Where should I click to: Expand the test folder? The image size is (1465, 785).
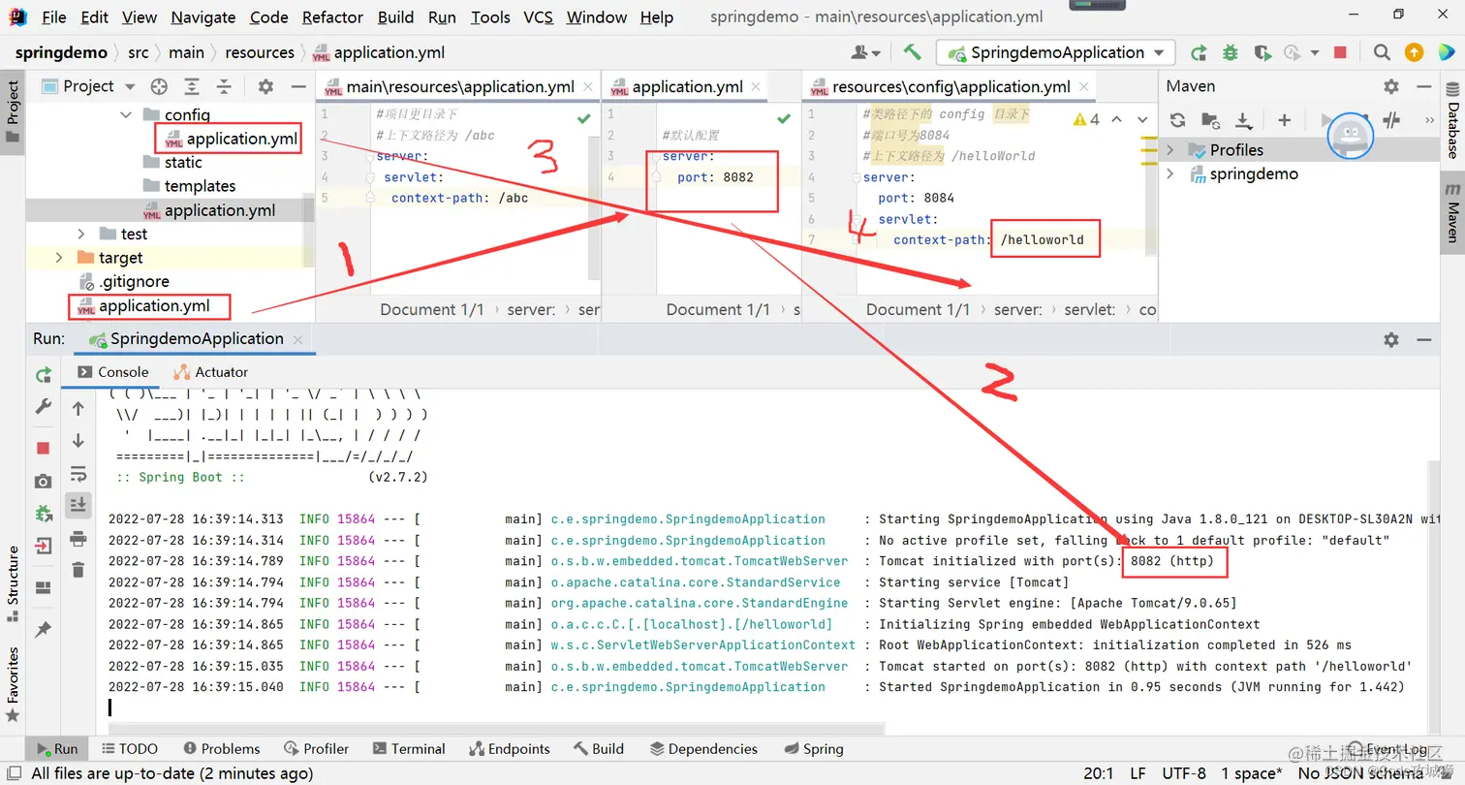pos(82,234)
